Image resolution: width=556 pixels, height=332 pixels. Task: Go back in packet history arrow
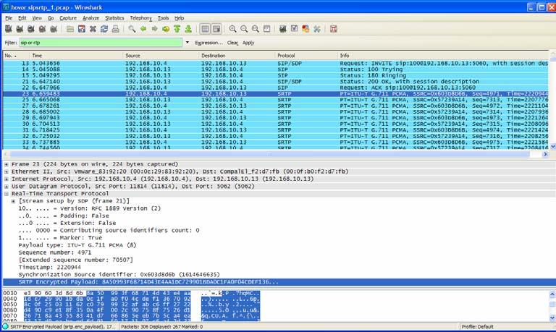click(x=143, y=29)
